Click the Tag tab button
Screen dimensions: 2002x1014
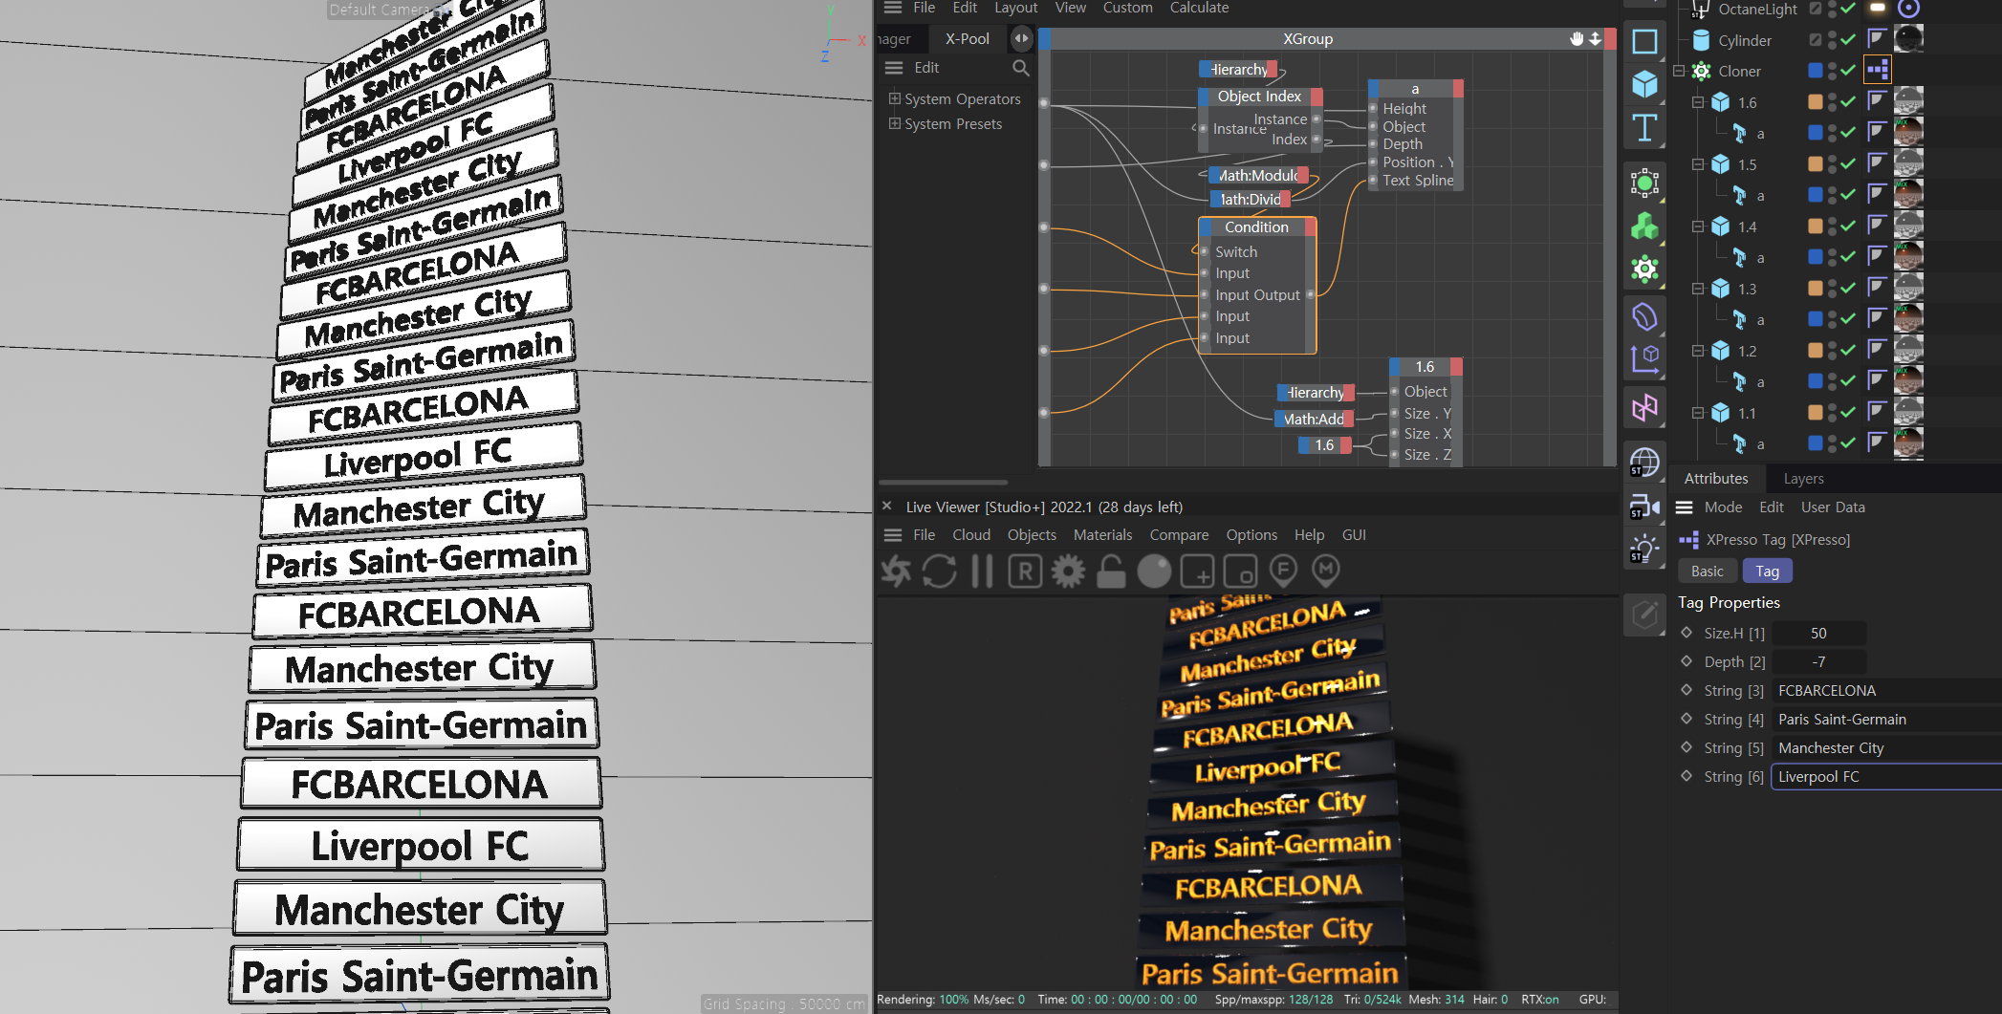pyautogui.click(x=1767, y=572)
